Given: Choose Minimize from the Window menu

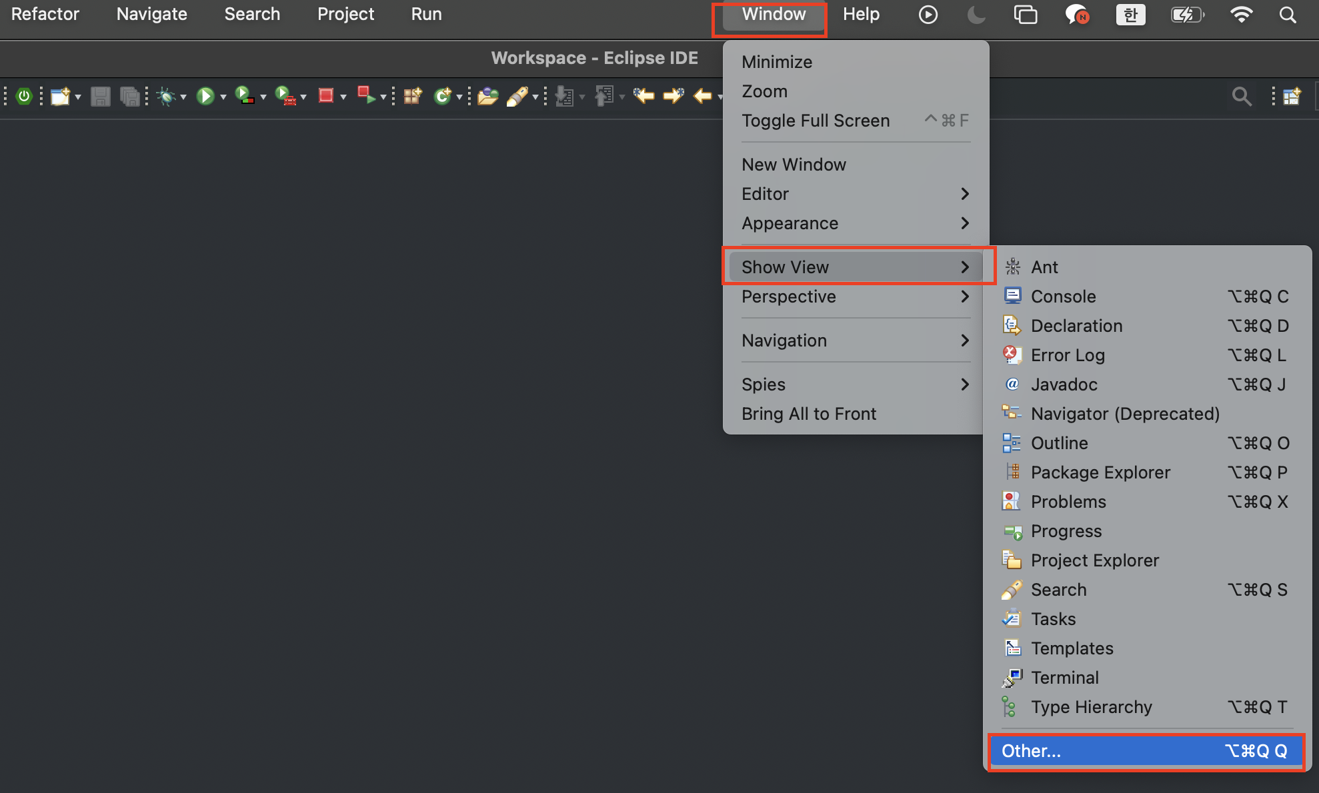Looking at the screenshot, I should click(x=856, y=62).
